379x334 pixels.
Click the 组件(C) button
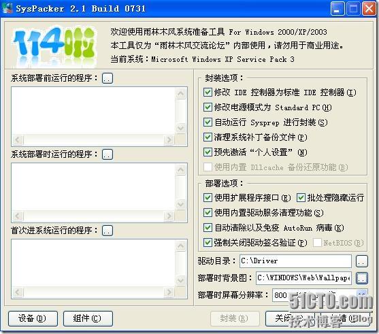tap(88, 318)
